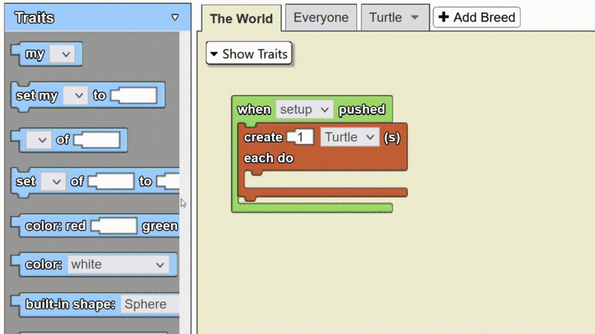Screen dimensions: 595x334
Task: Open the Turtle tab arrow menu
Action: (x=415, y=17)
